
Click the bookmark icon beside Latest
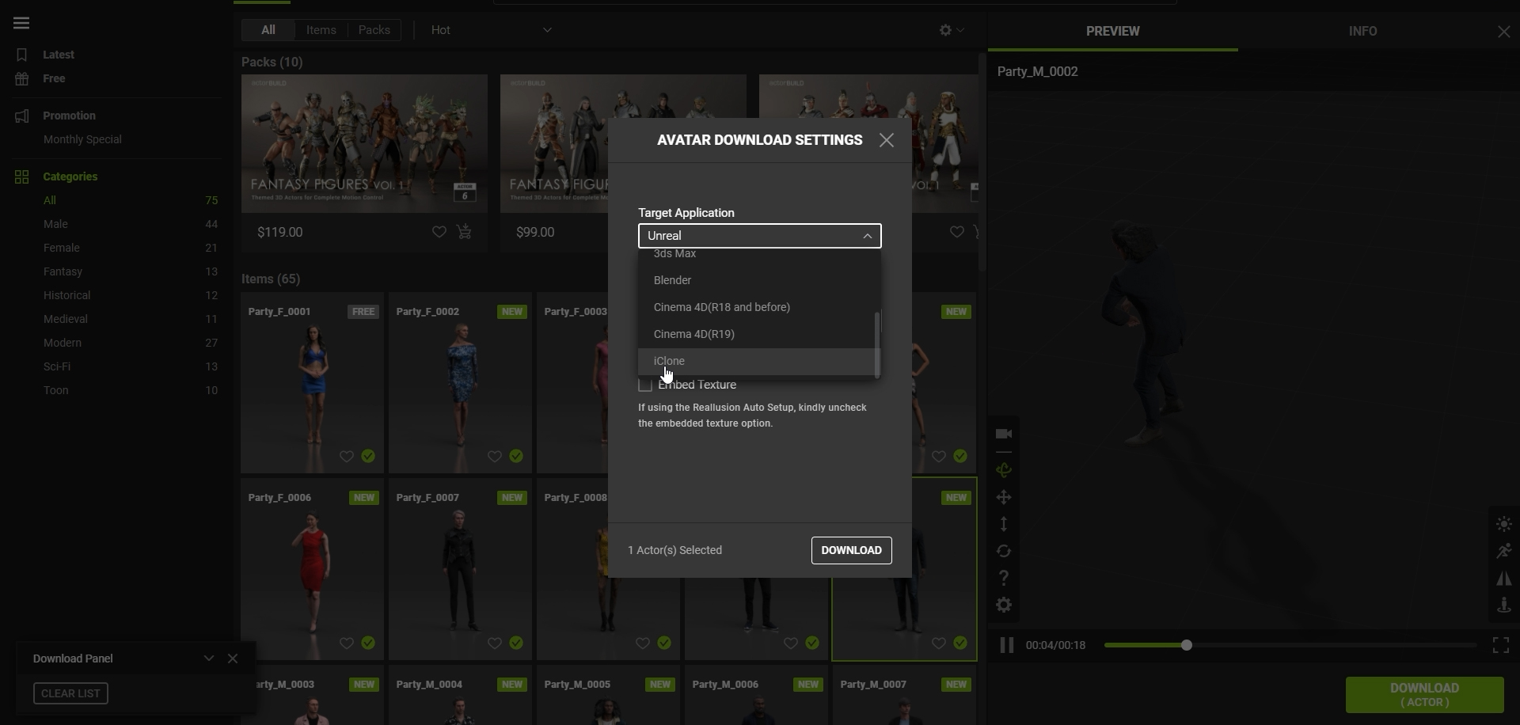22,55
